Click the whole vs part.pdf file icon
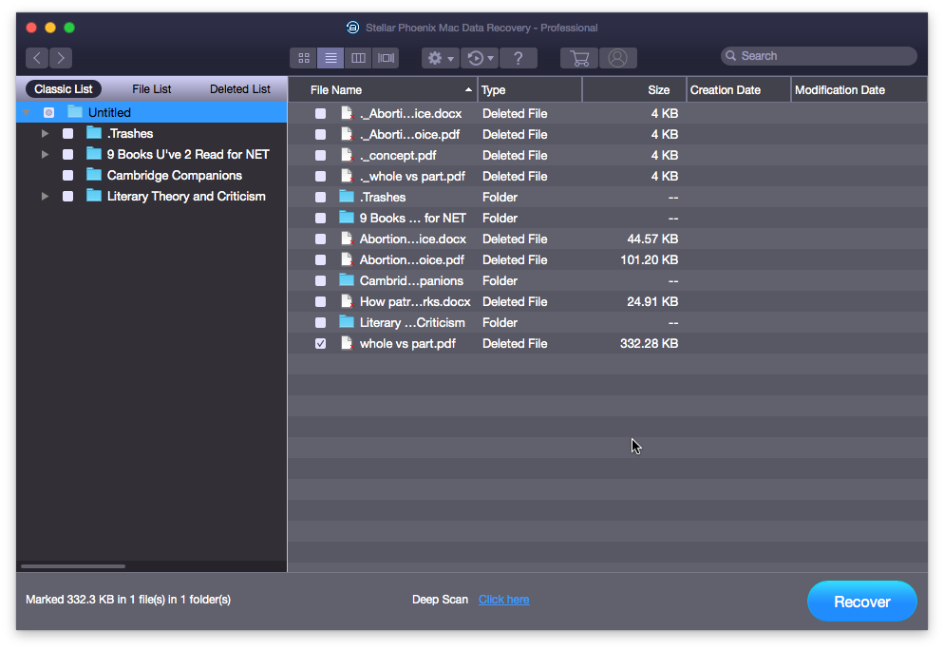 pyautogui.click(x=347, y=343)
